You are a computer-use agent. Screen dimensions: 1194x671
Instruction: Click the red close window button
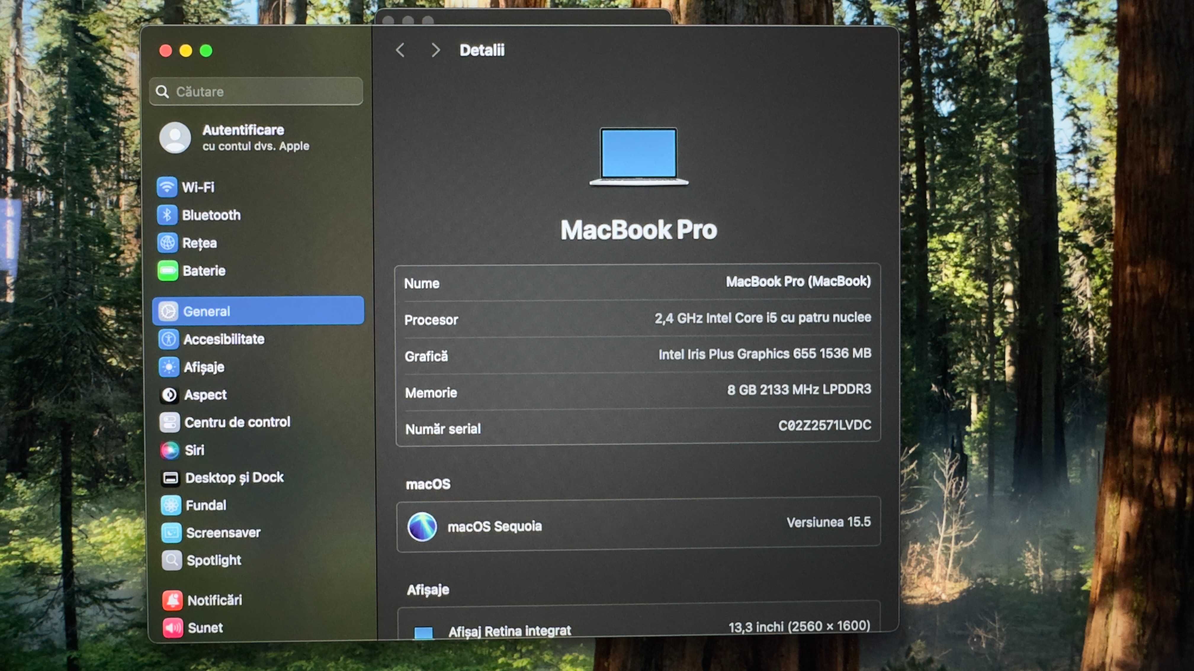pyautogui.click(x=166, y=51)
